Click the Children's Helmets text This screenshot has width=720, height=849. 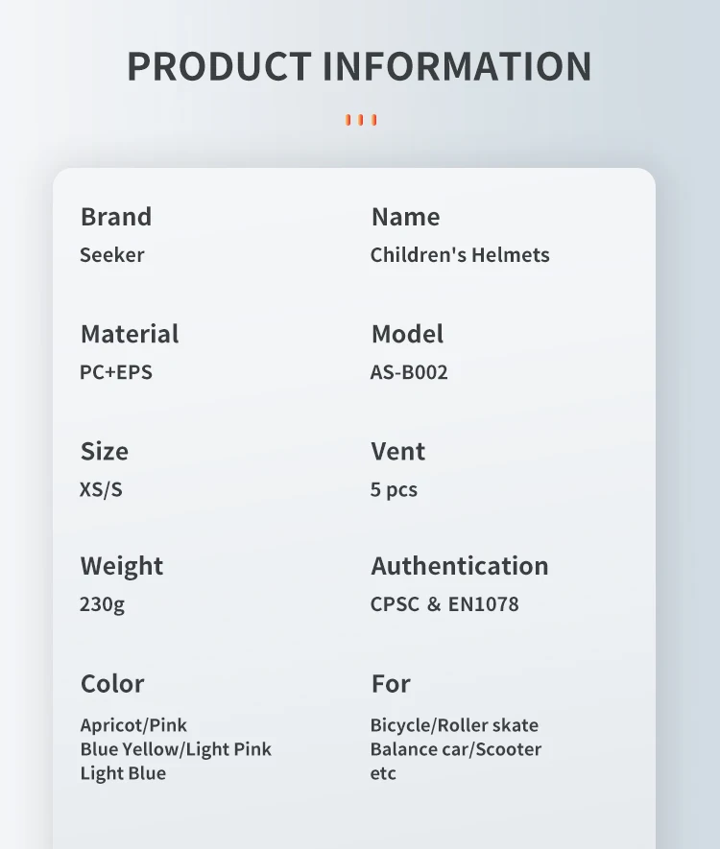[x=460, y=254]
